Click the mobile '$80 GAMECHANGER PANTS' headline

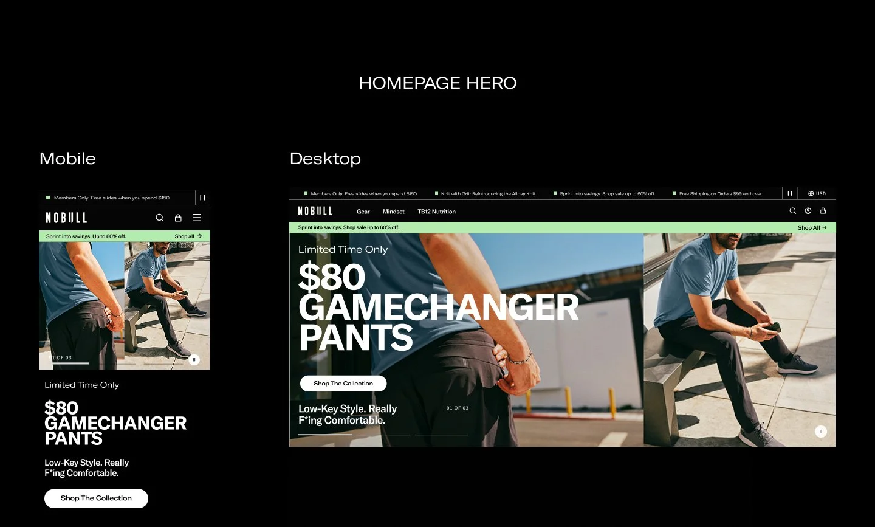pos(115,423)
